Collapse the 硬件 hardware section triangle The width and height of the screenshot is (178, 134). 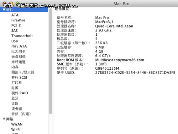(x=4, y=10)
